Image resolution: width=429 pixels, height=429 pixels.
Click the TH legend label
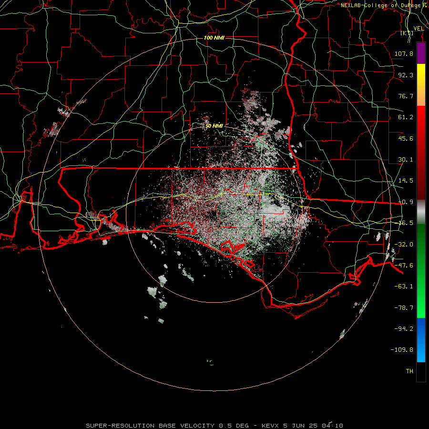(x=409, y=371)
